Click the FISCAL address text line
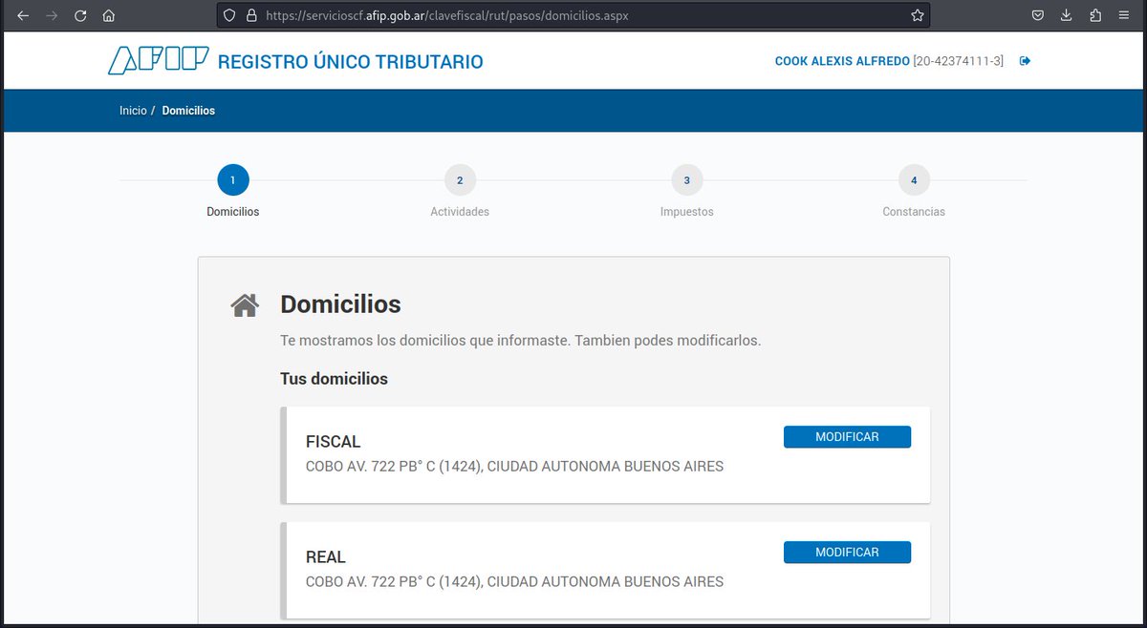This screenshot has height=628, width=1147. pyautogui.click(x=514, y=467)
